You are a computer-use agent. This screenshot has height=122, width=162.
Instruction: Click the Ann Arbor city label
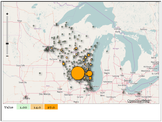pos(122,85)
